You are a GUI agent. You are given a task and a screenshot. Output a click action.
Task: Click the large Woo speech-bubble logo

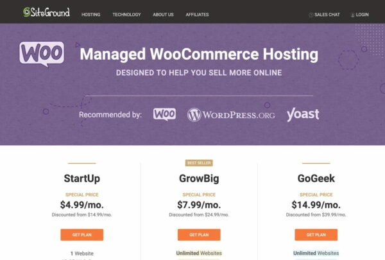pos(42,53)
